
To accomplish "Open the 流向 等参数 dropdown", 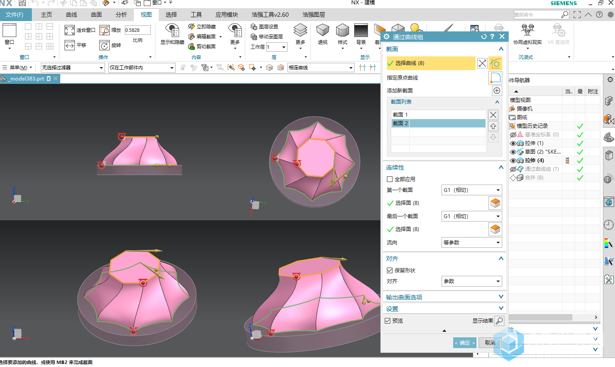I will tap(472, 243).
